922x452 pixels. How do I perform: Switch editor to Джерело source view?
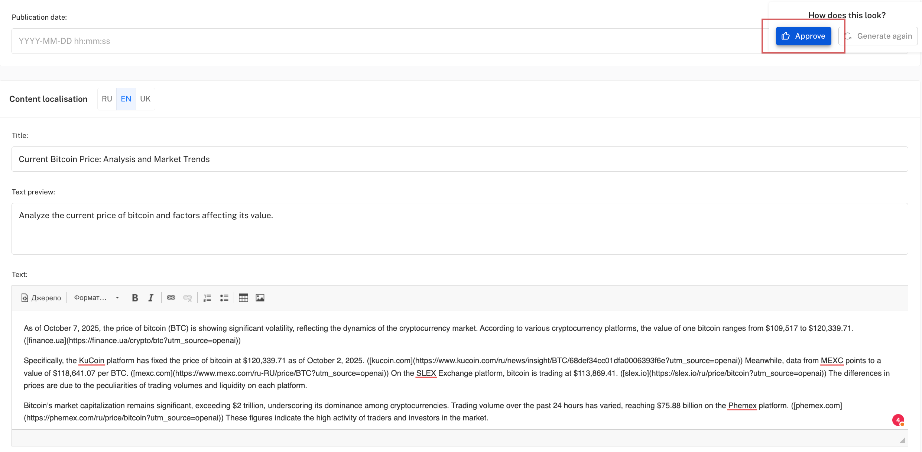pos(41,298)
